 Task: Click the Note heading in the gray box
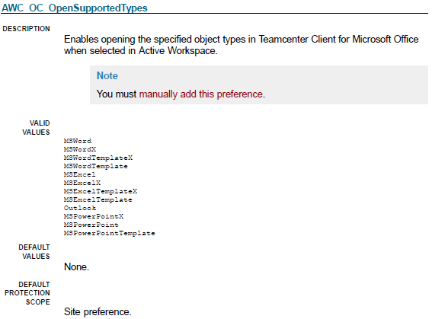coord(107,75)
